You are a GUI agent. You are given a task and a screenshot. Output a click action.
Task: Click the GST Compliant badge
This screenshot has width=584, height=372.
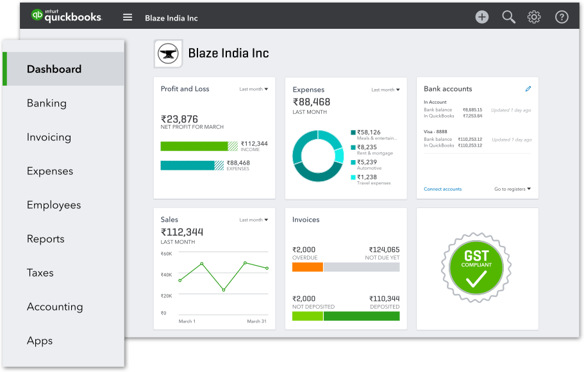tap(476, 267)
